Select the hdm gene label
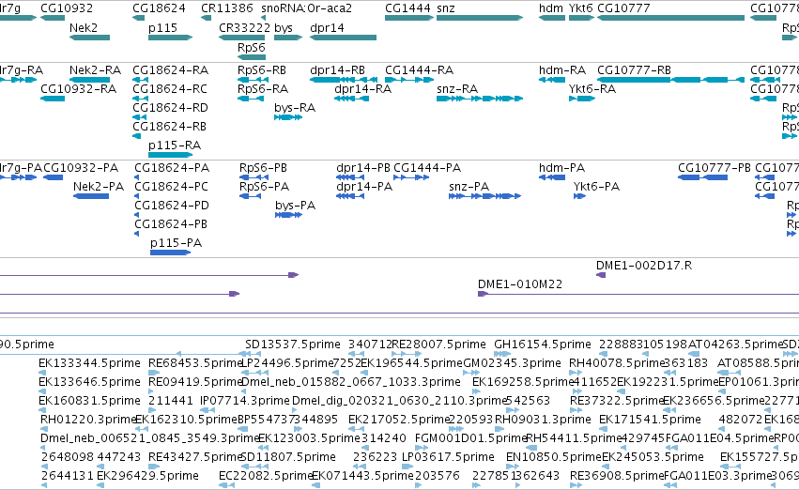Image resolution: width=799 pixels, height=490 pixels. click(x=551, y=8)
